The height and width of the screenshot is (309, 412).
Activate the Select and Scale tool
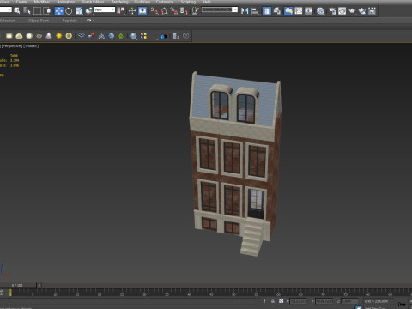79,11
